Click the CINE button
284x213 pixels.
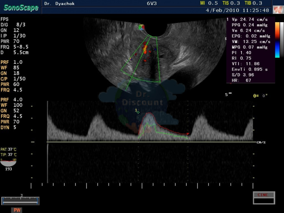click(x=264, y=195)
